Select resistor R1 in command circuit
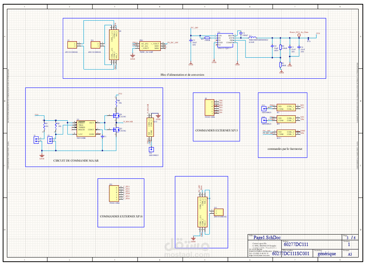The image size is (374, 264). pyautogui.click(x=44, y=125)
